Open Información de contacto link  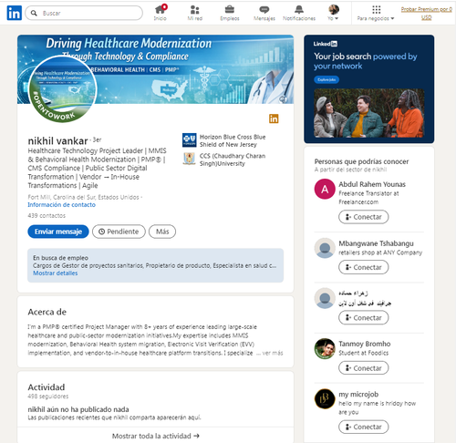tap(62, 205)
